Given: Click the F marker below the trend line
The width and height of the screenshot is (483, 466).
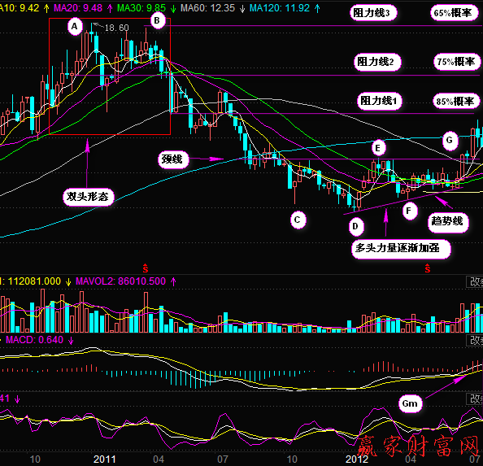Looking at the screenshot, I should pyautogui.click(x=409, y=211).
